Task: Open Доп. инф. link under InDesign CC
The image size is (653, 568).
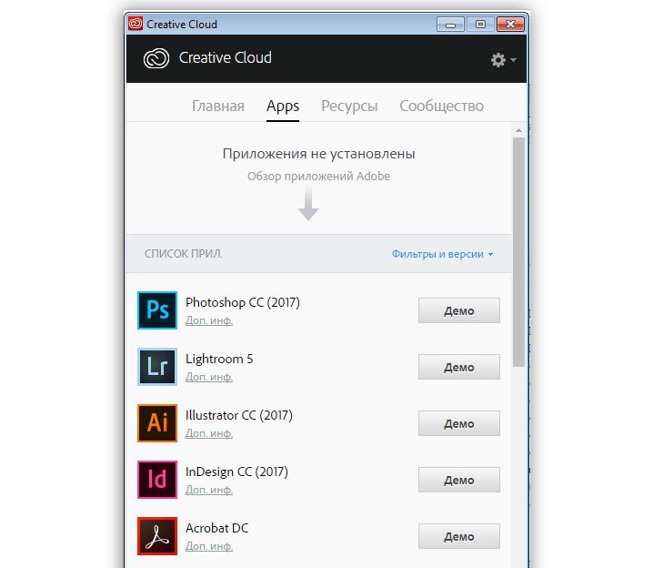Action: coord(208,490)
